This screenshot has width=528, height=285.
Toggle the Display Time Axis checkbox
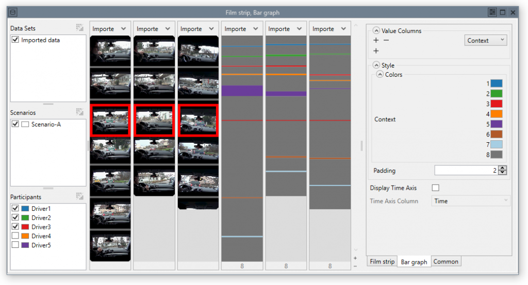[435, 188]
